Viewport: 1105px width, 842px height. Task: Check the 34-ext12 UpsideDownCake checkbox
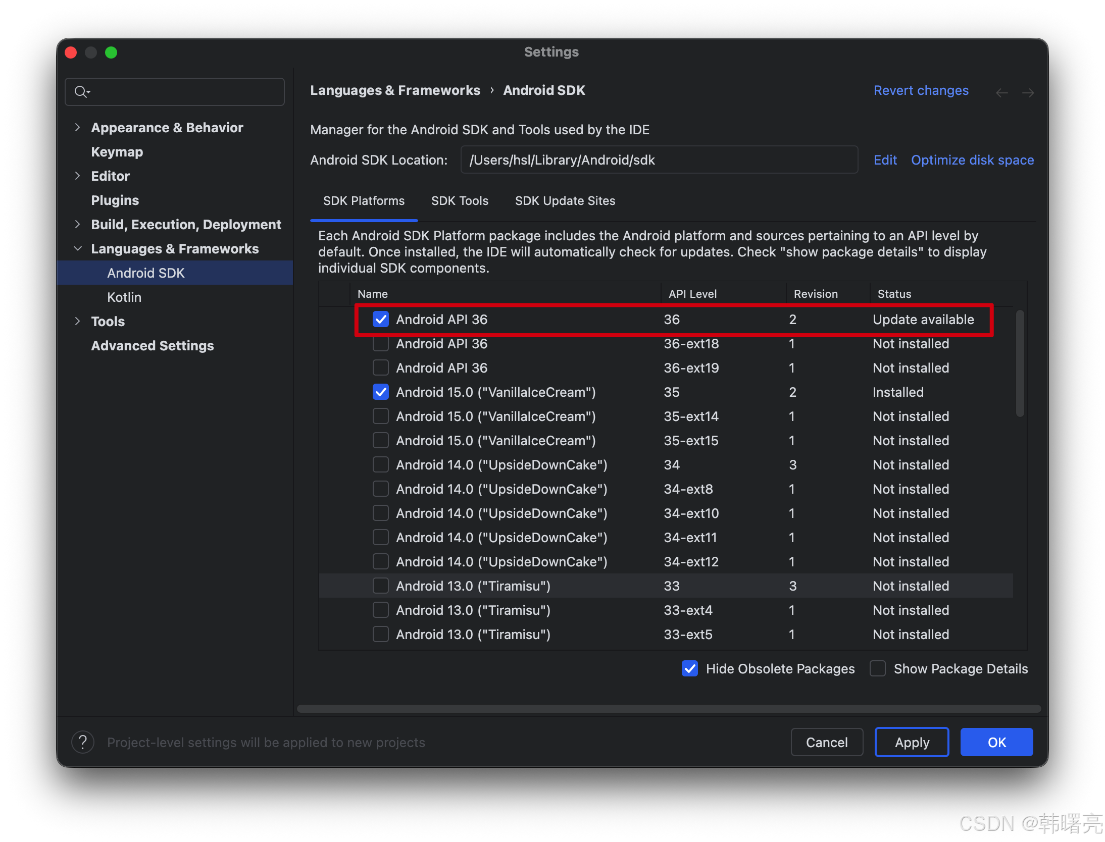pos(380,561)
